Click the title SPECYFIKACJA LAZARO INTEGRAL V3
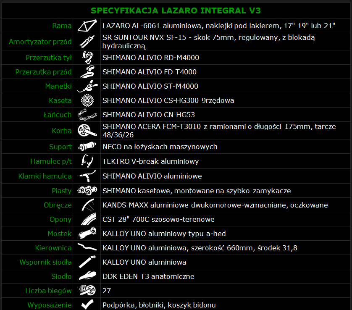Viewport: 352px width, 310px height. 176,11
